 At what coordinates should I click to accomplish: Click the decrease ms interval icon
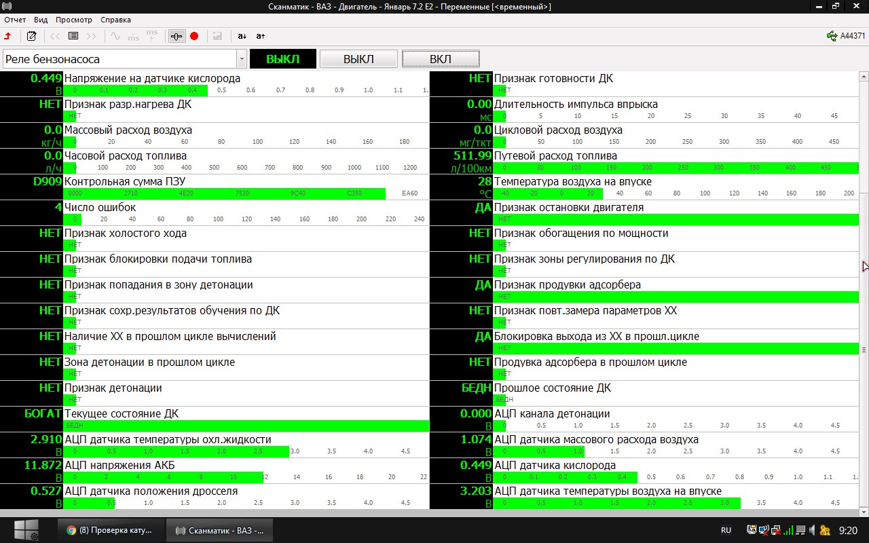click(x=134, y=36)
